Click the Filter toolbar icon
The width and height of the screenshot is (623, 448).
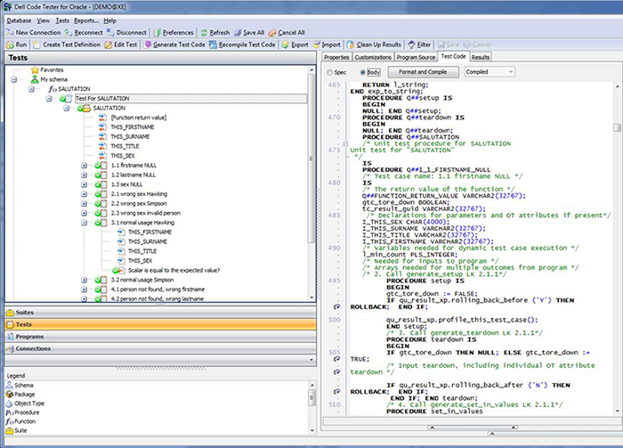411,45
